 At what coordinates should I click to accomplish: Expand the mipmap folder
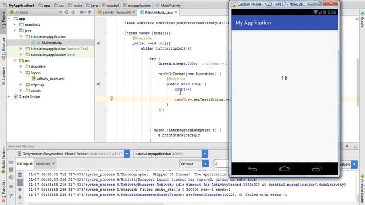(21, 85)
